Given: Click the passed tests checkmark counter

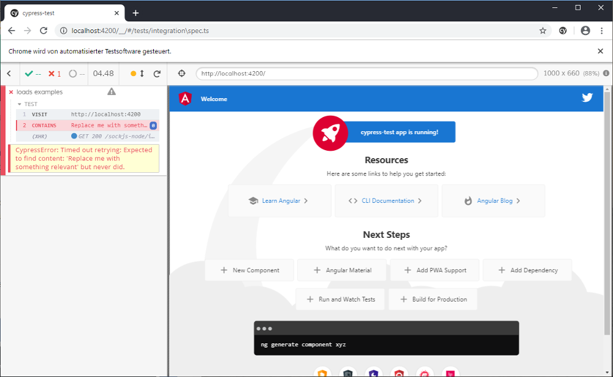Looking at the screenshot, I should [x=32, y=74].
